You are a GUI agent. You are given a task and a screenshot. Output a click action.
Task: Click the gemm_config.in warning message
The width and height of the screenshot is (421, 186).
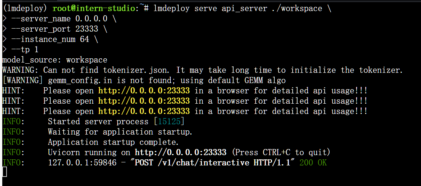pyautogui.click(x=144, y=80)
